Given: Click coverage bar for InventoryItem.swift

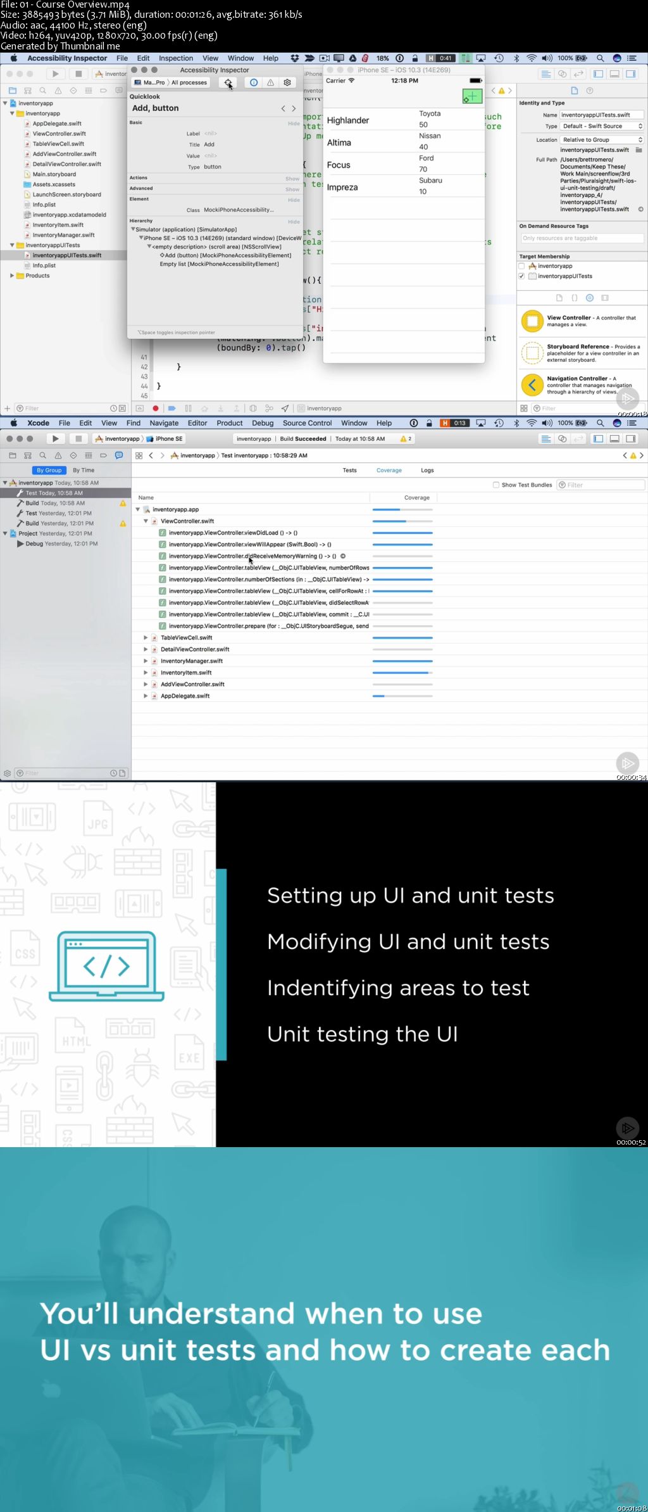Looking at the screenshot, I should pyautogui.click(x=402, y=673).
